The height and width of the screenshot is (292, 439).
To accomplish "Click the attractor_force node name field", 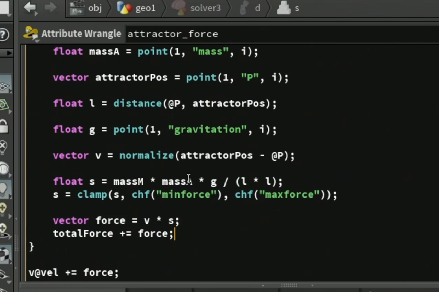I will coord(281,34).
